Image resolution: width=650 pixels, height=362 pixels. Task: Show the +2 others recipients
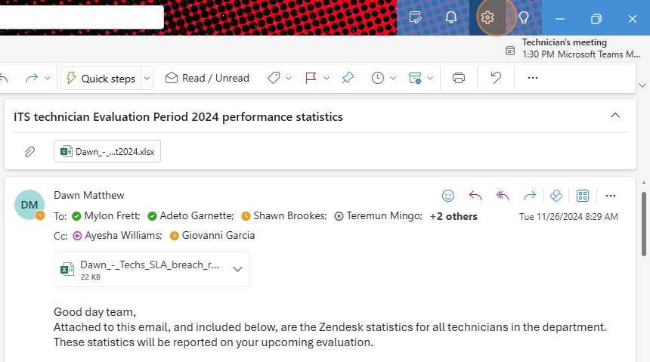453,216
